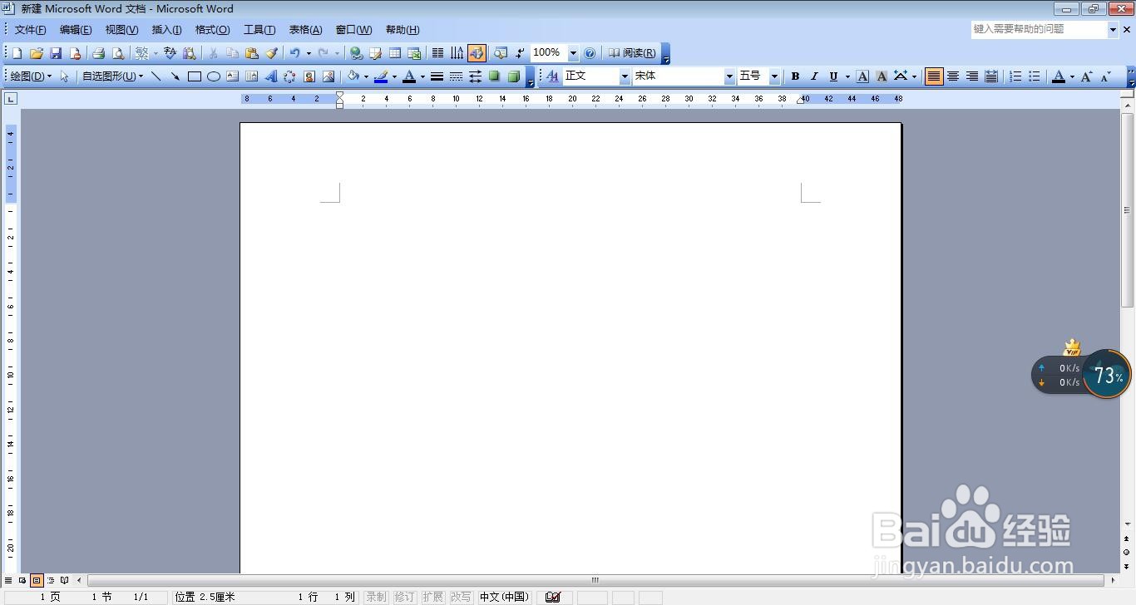Click the Traditional Chinese conversion (繁) icon
The width and height of the screenshot is (1136, 605).
point(142,53)
